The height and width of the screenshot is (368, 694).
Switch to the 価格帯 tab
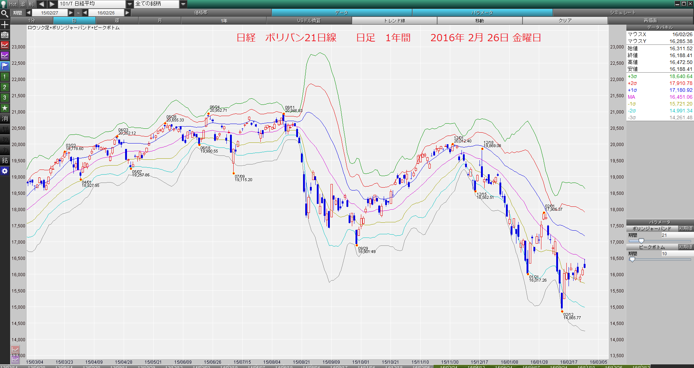(x=201, y=13)
